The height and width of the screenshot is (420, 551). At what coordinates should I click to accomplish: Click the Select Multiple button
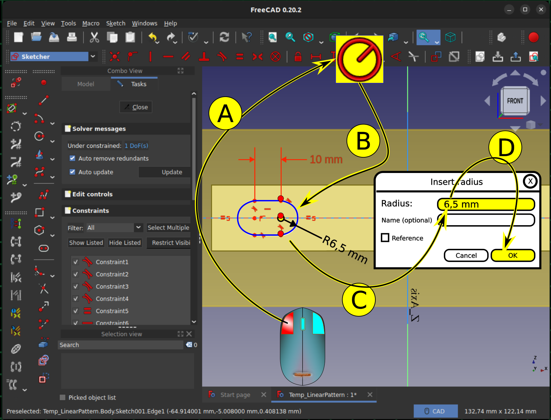pos(168,228)
